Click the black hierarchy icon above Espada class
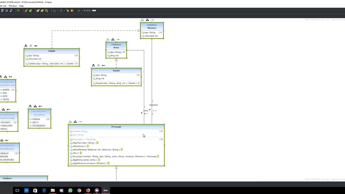345x194 pixels. 94,65
